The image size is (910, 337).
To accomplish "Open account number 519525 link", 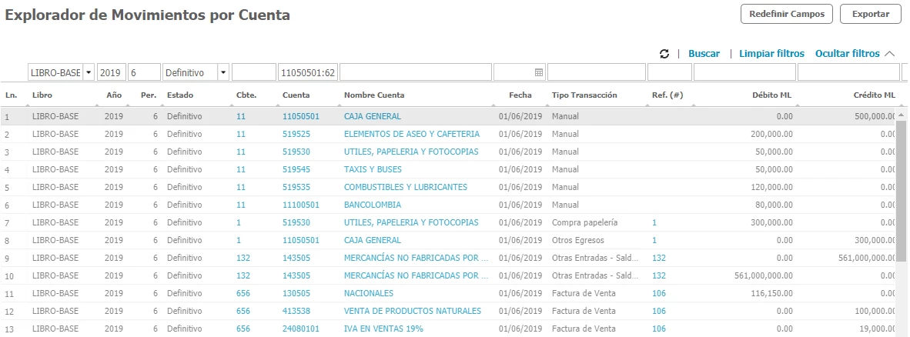I will 296,135.
